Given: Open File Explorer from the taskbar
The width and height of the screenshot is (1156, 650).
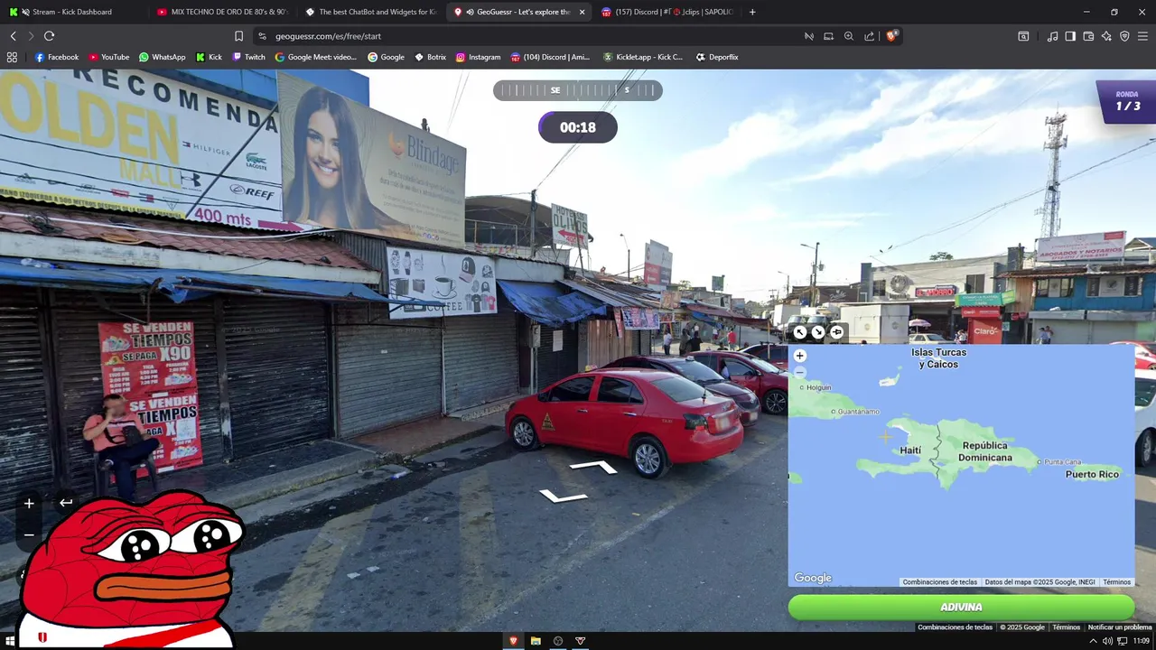Looking at the screenshot, I should point(536,641).
